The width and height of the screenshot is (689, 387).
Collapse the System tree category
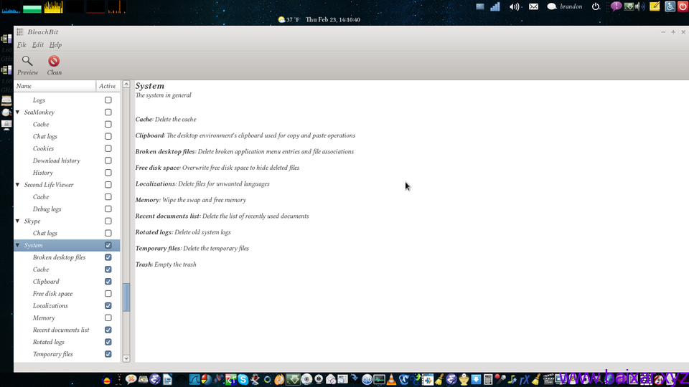[x=18, y=245]
